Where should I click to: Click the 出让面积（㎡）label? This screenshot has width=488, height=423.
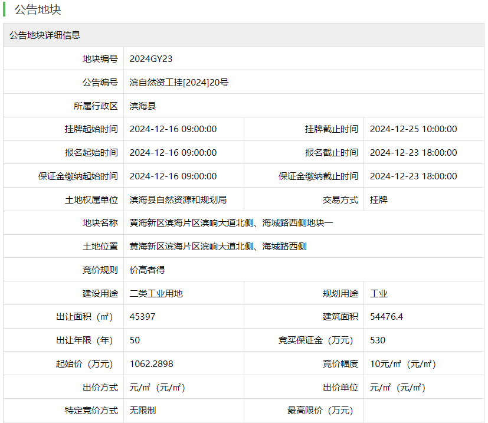85,317
